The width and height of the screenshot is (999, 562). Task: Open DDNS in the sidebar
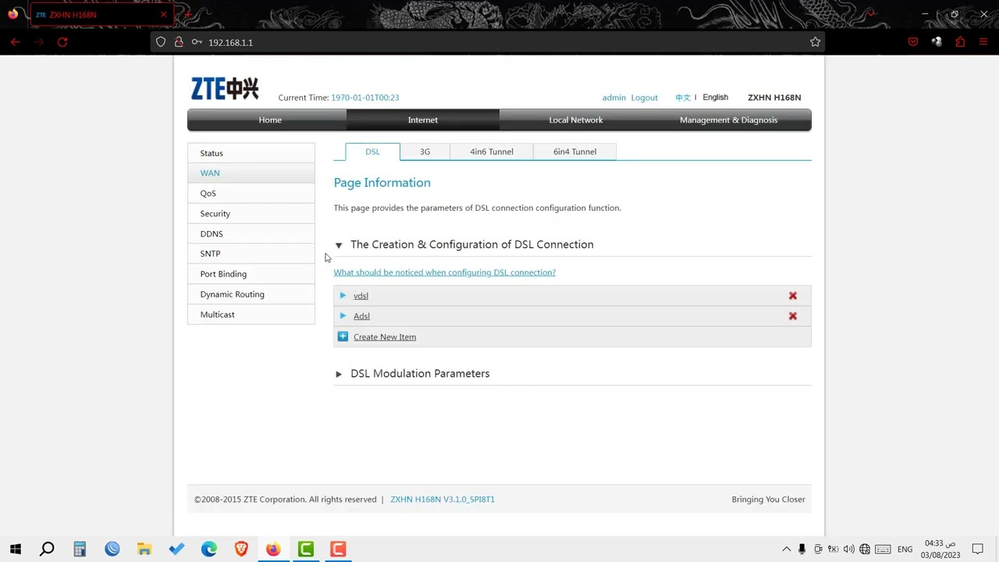pos(251,234)
